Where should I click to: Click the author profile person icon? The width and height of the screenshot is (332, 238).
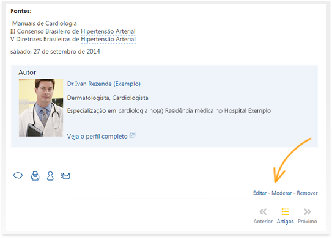tap(50, 176)
